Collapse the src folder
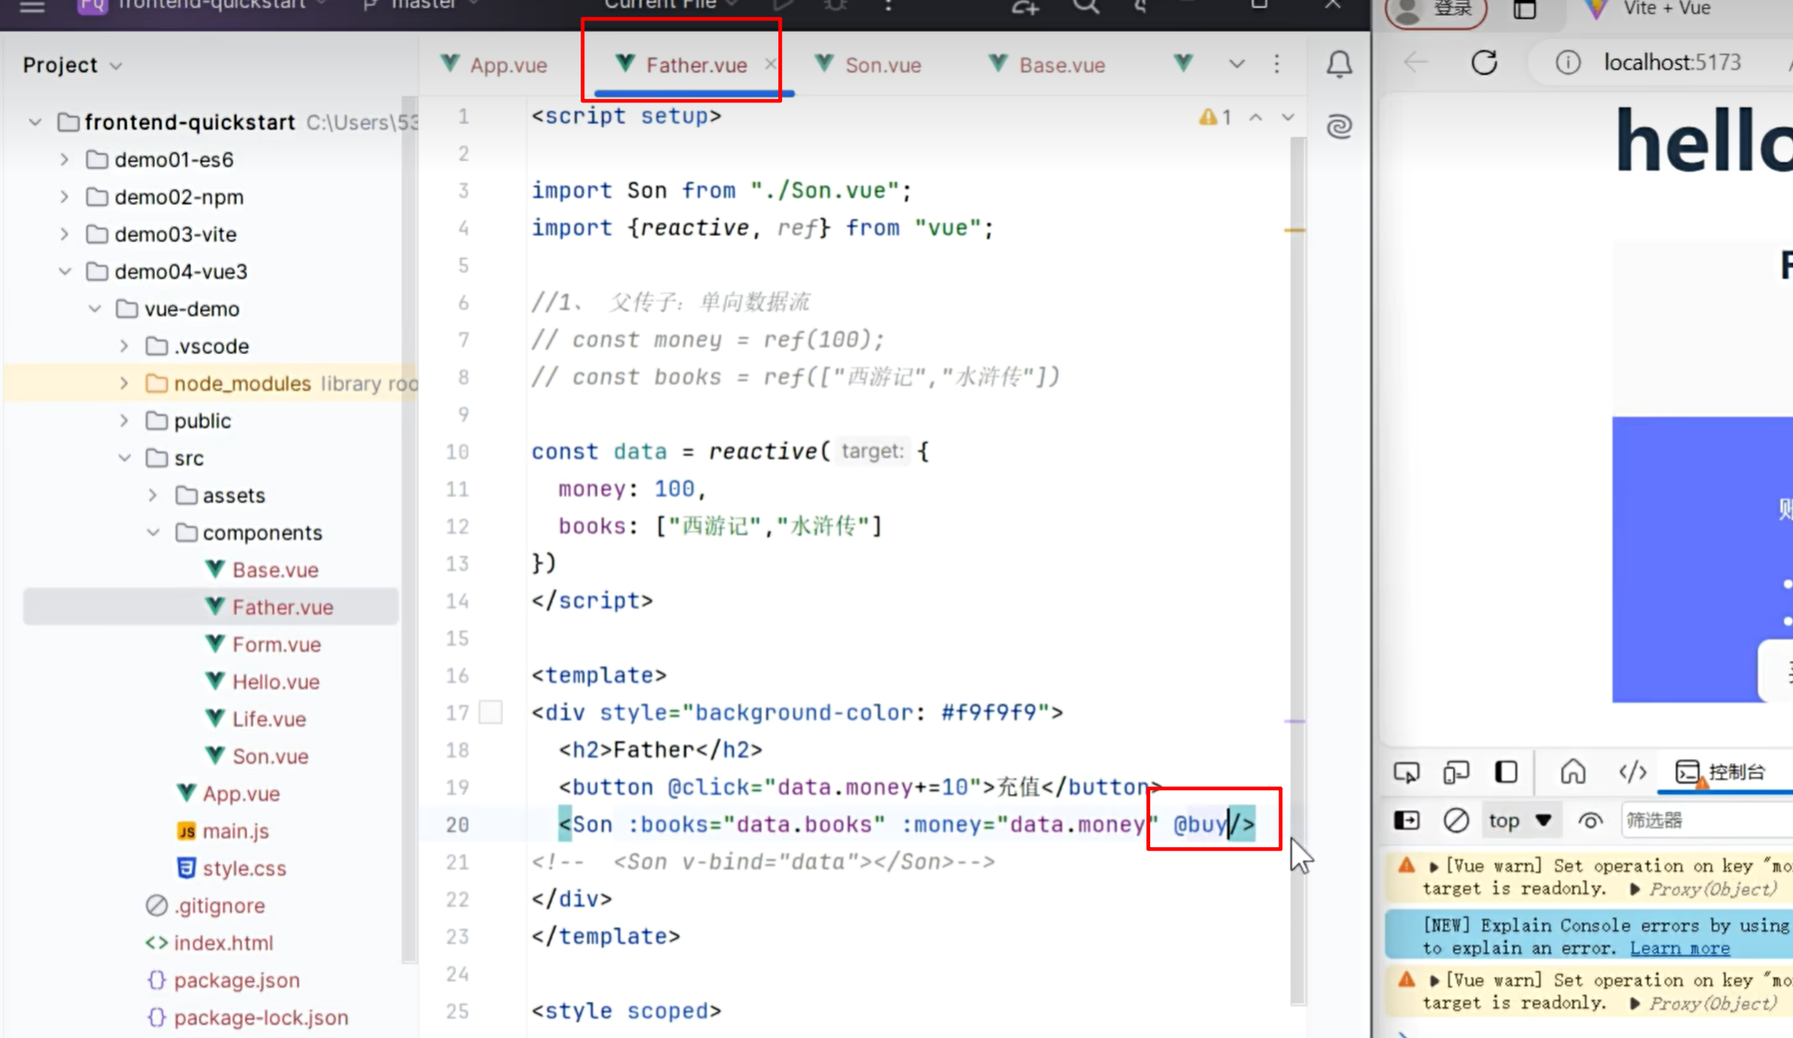Image resolution: width=1793 pixels, height=1038 pixels. (x=124, y=458)
